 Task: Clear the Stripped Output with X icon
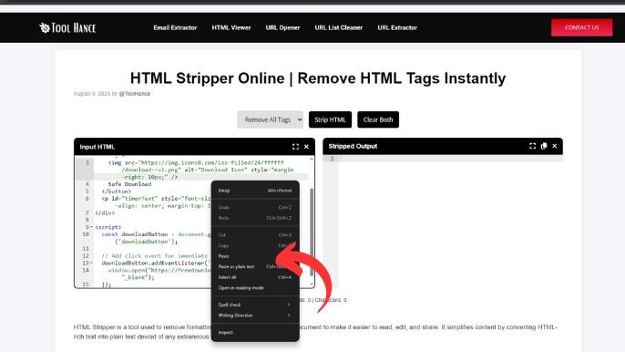tap(555, 146)
